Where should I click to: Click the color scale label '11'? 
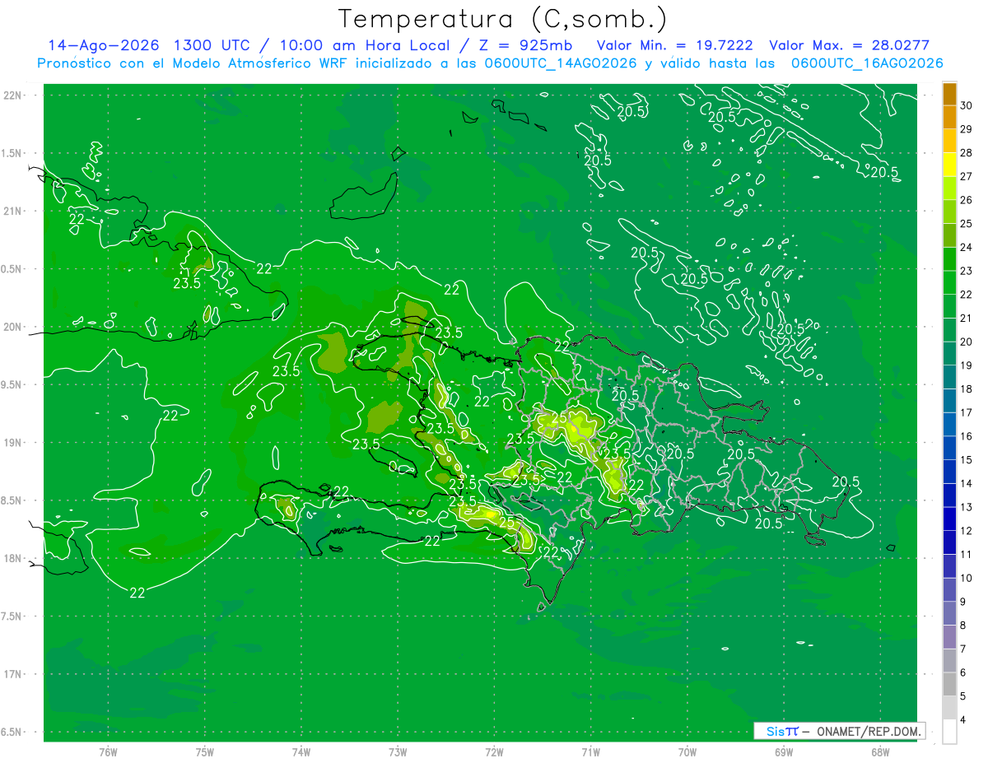pyautogui.click(x=967, y=554)
